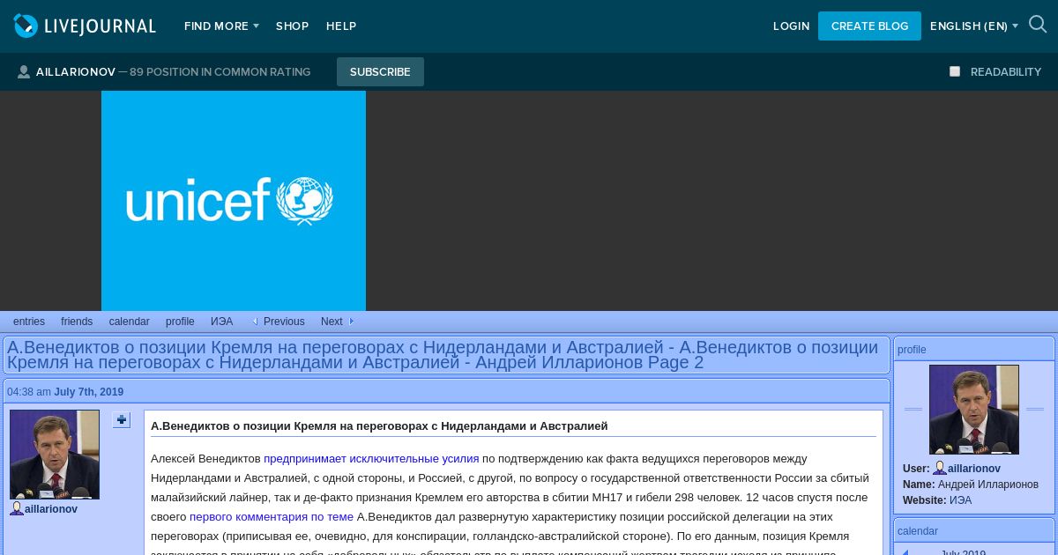Click the Previous entry link
This screenshot has height=555, width=1058.
(x=284, y=322)
